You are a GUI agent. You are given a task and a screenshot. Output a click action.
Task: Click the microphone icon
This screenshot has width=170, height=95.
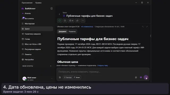(x=136, y=77)
